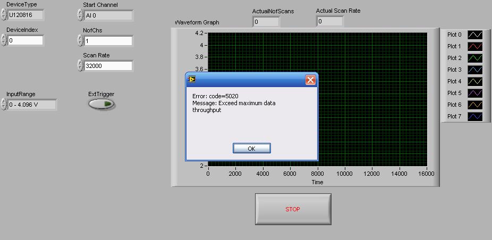Screen dimensions: 492x240
Task: Open the DeviceType U120816 selector
Action: point(26,15)
